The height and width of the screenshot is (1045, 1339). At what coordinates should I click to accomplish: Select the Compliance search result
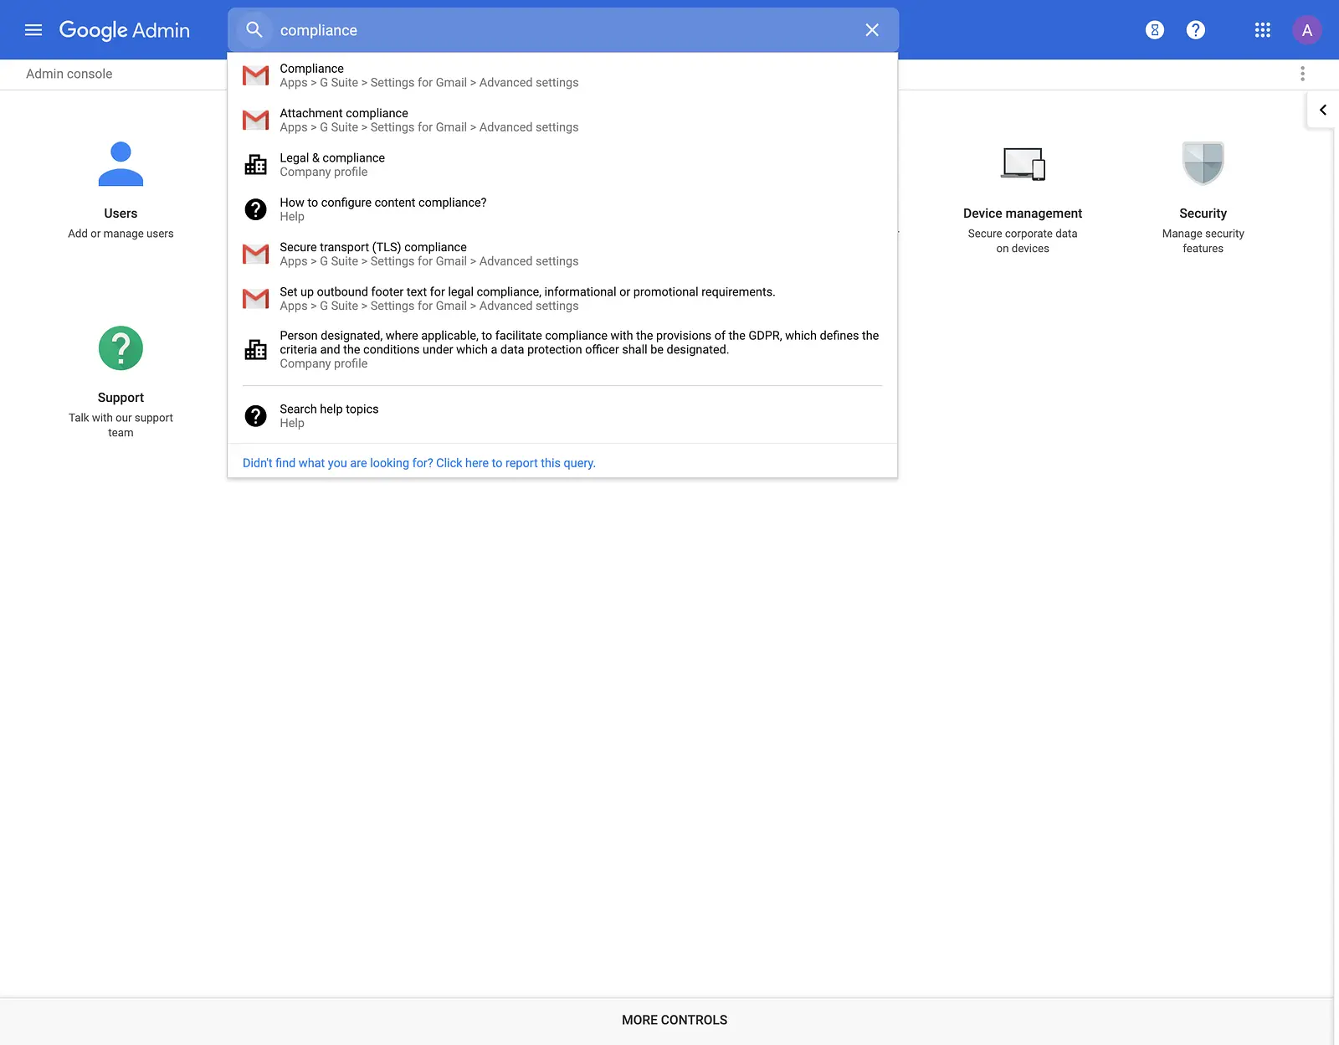tap(562, 75)
